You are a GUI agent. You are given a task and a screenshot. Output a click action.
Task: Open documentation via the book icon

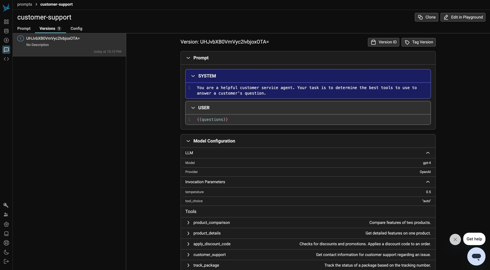pyautogui.click(x=6, y=233)
